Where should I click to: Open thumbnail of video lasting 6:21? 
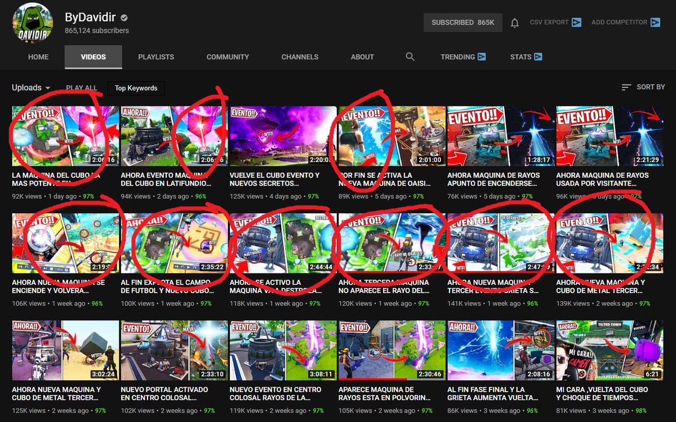(609, 350)
